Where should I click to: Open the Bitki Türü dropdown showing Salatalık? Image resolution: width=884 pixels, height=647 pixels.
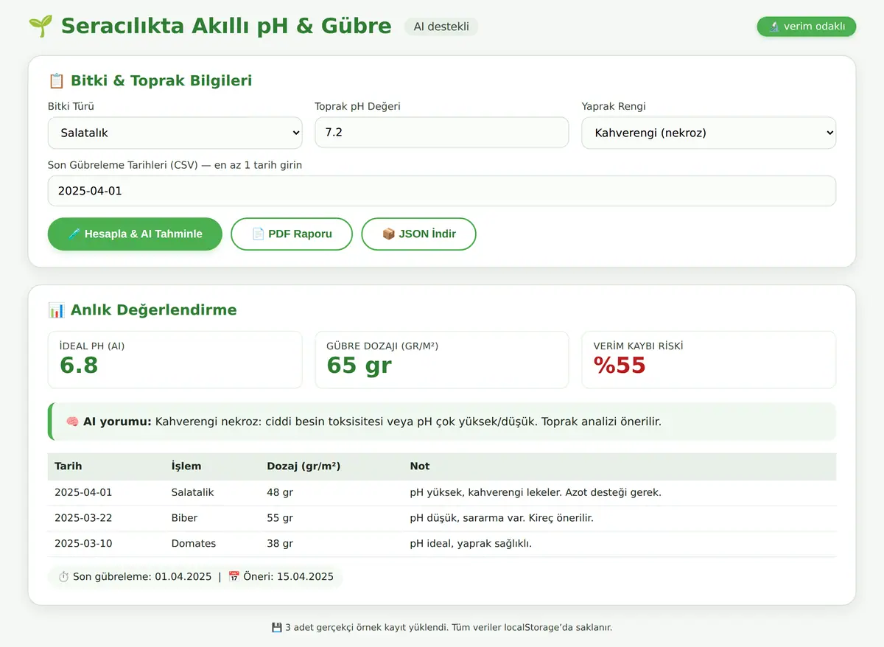(175, 133)
